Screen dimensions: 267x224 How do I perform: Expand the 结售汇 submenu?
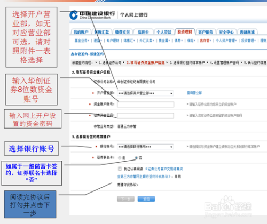point(129,41)
